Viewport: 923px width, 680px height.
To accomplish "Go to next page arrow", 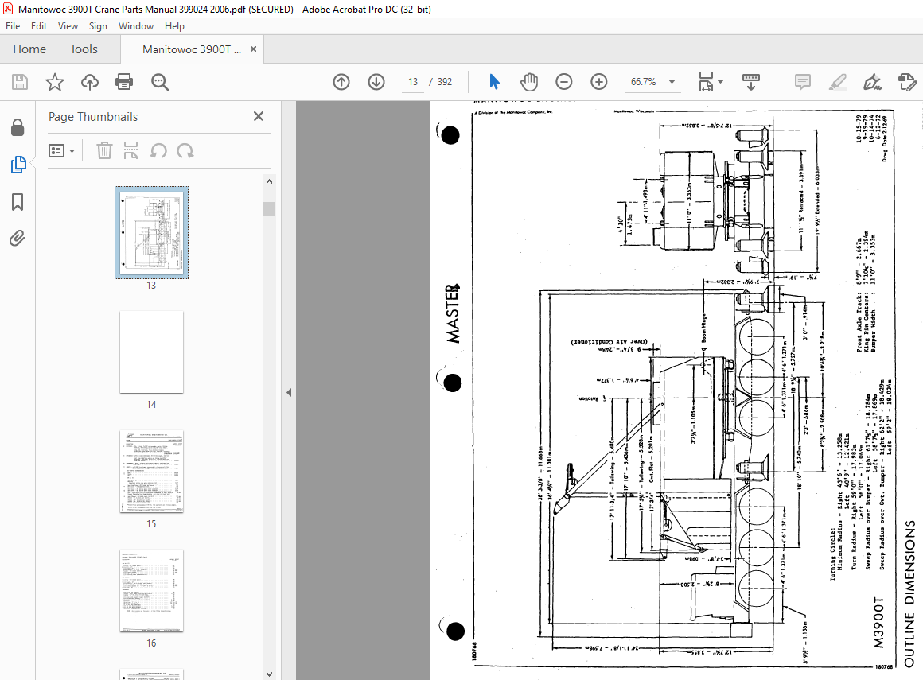I will coord(376,82).
